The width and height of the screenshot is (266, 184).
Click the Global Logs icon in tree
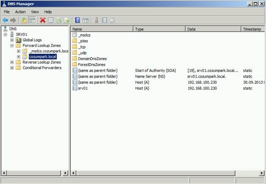18,40
